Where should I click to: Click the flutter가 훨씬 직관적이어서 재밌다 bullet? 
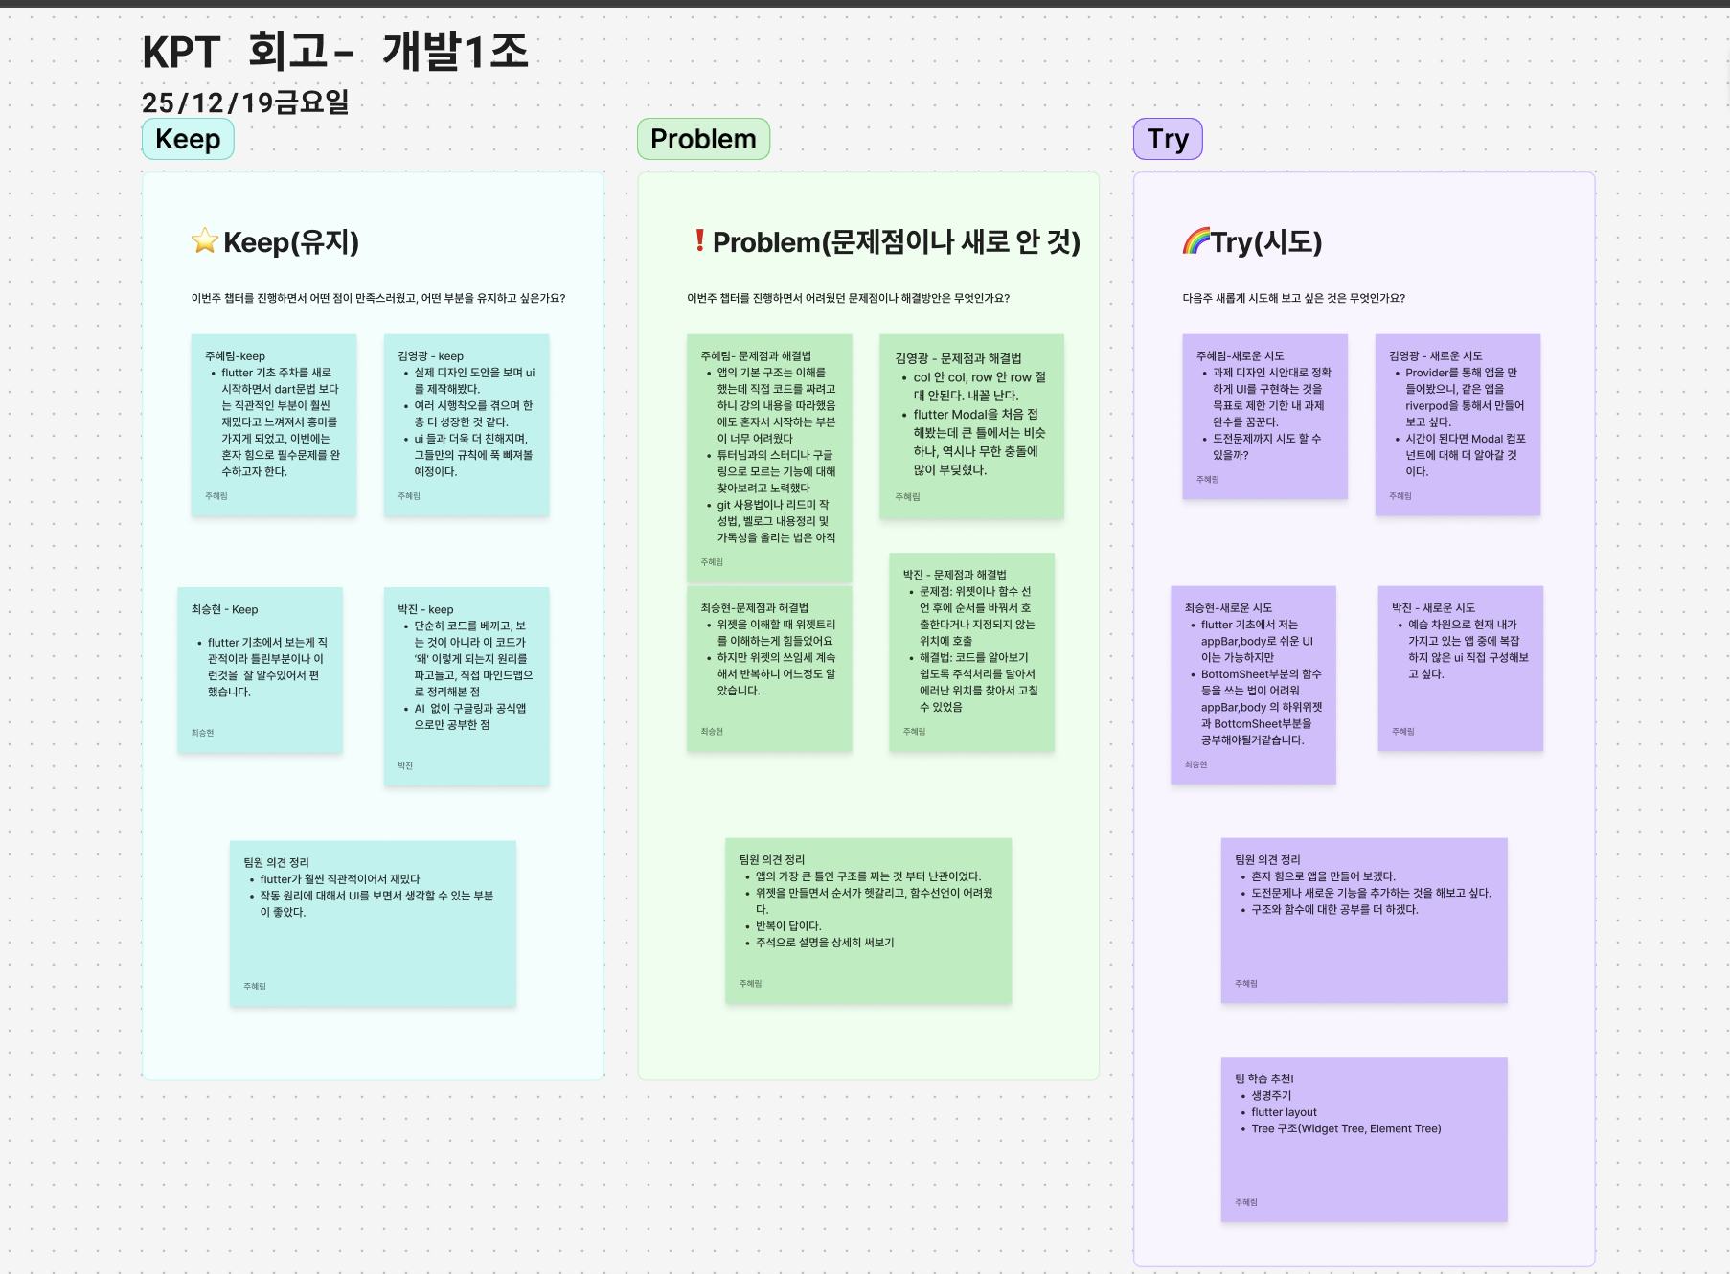[340, 879]
